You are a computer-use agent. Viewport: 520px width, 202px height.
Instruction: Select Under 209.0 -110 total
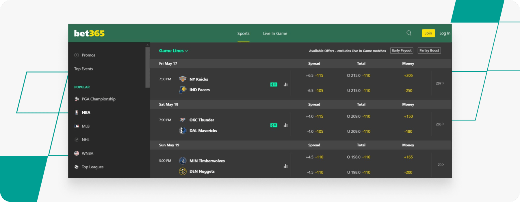(x=359, y=131)
